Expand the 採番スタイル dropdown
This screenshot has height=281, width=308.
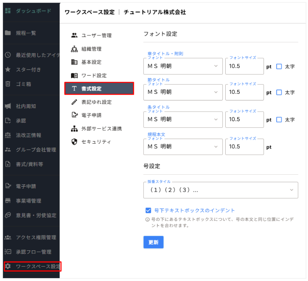tap(221, 190)
